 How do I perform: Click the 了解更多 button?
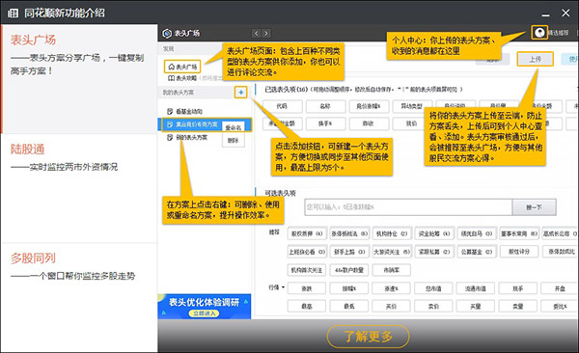click(x=369, y=337)
